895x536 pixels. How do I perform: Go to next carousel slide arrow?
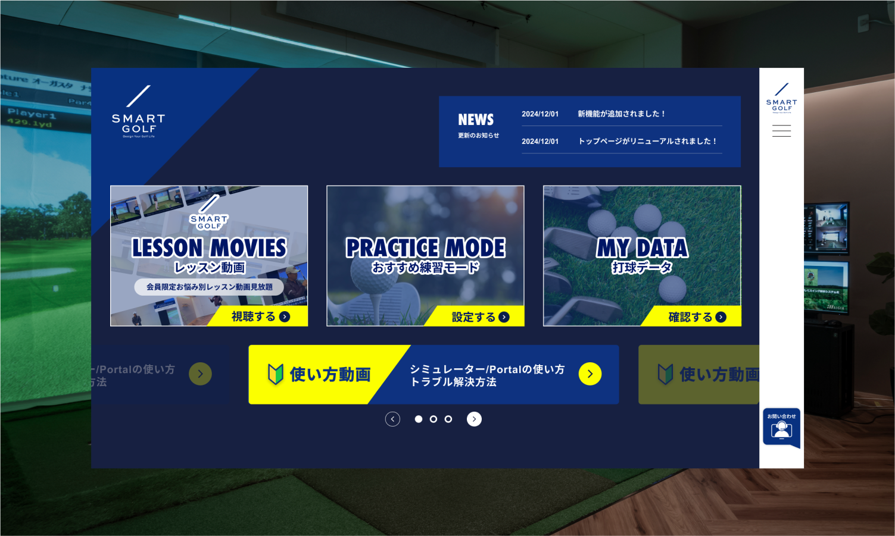(474, 419)
